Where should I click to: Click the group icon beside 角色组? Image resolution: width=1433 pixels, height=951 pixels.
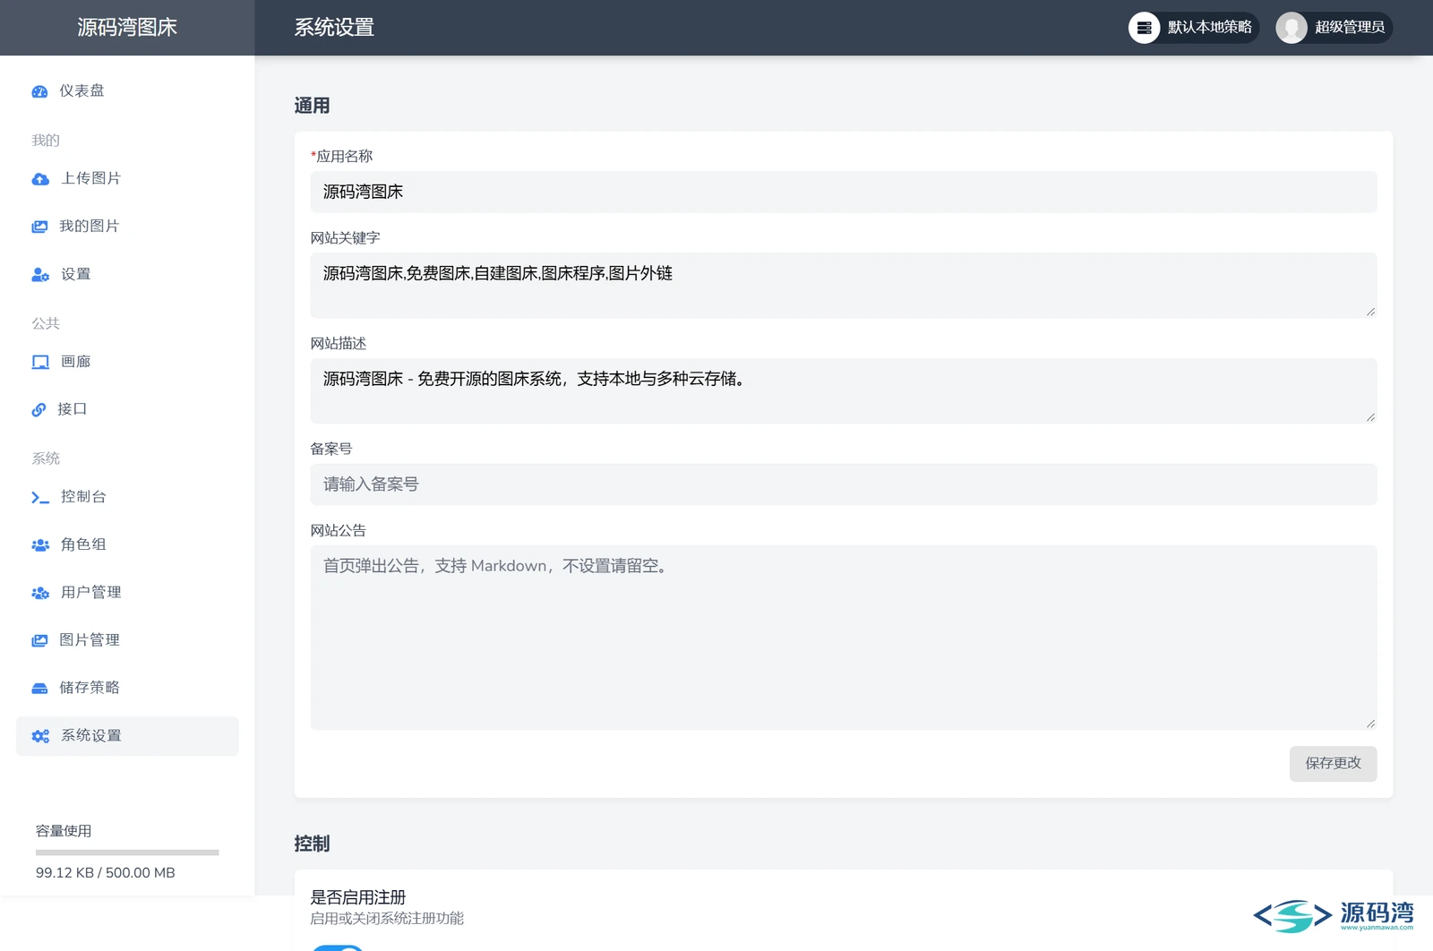pos(40,544)
